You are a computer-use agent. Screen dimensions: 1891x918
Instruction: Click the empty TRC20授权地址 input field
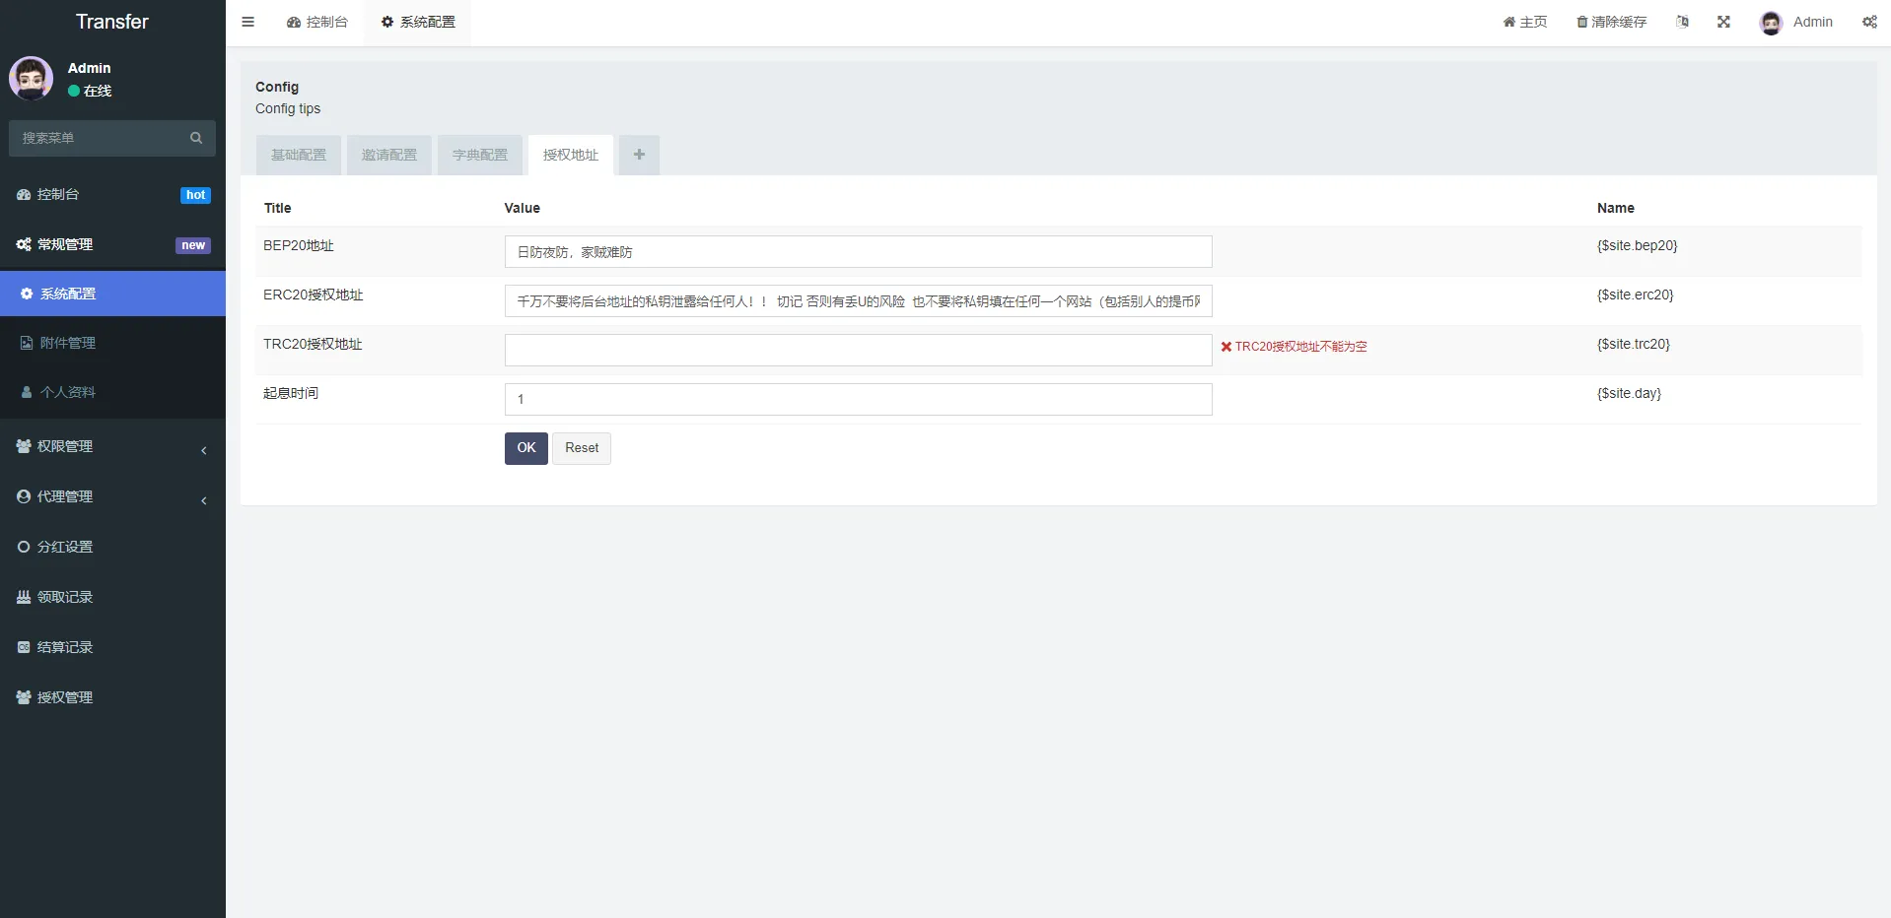857,350
